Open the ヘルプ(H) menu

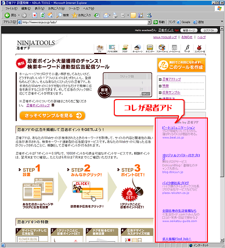point(89,9)
